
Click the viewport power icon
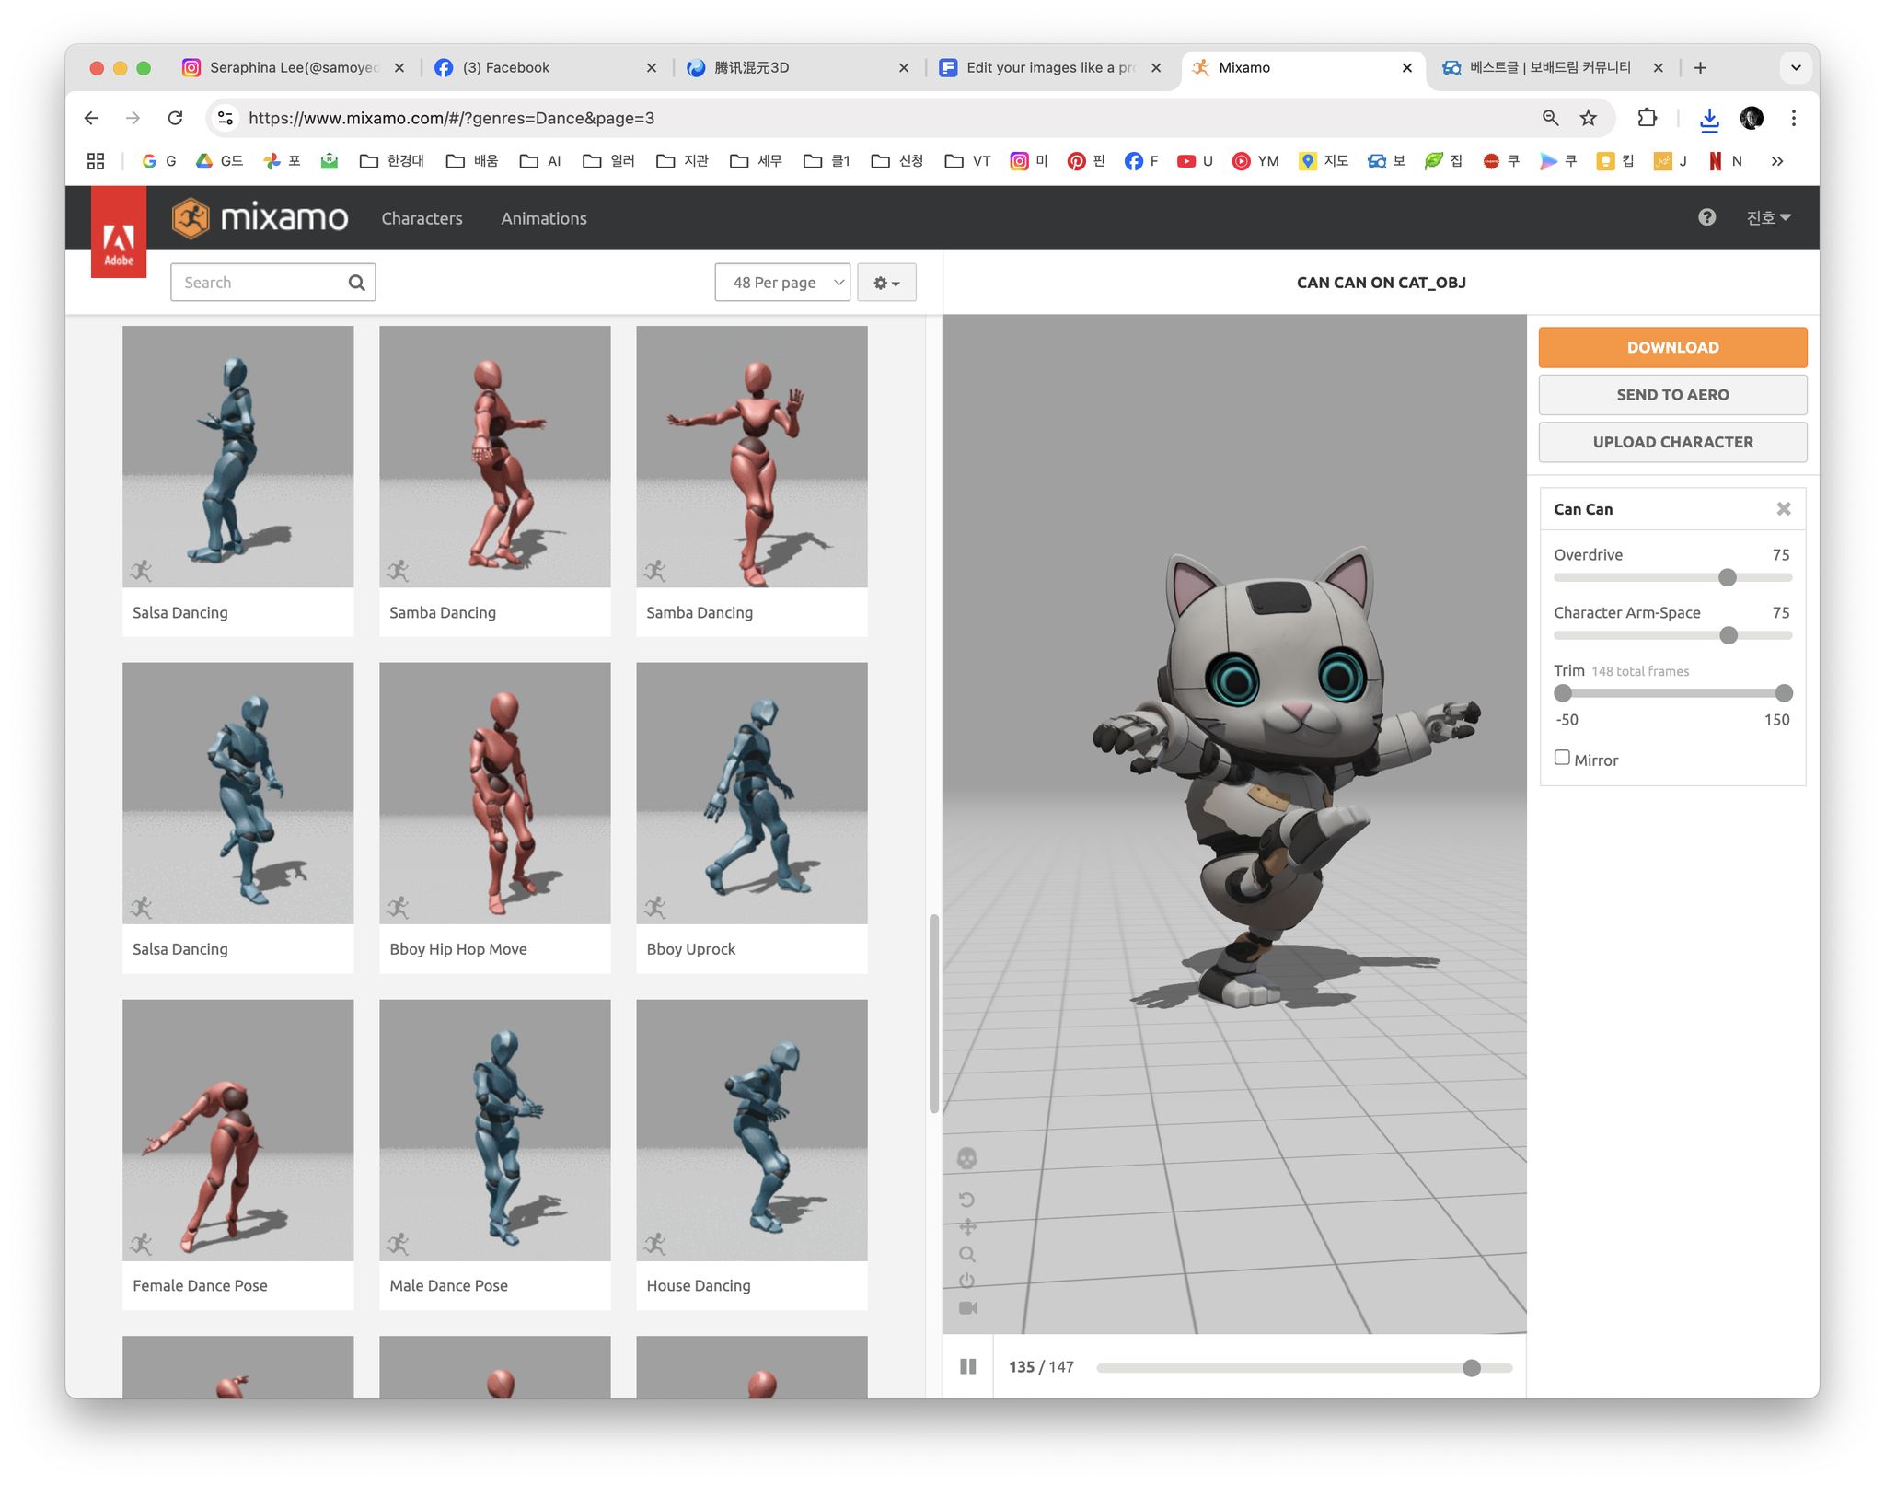pos(966,1281)
